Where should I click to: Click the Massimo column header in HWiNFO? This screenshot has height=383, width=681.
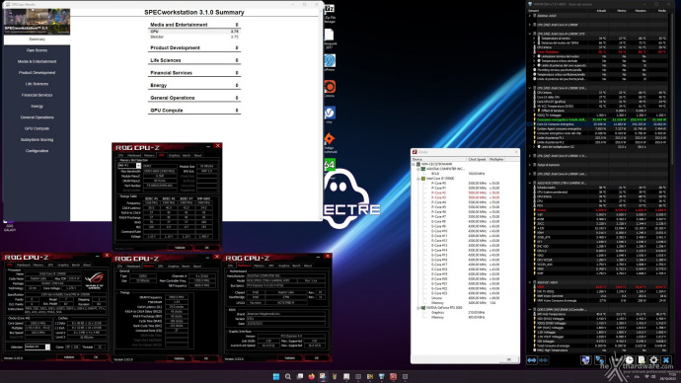tap(641, 11)
